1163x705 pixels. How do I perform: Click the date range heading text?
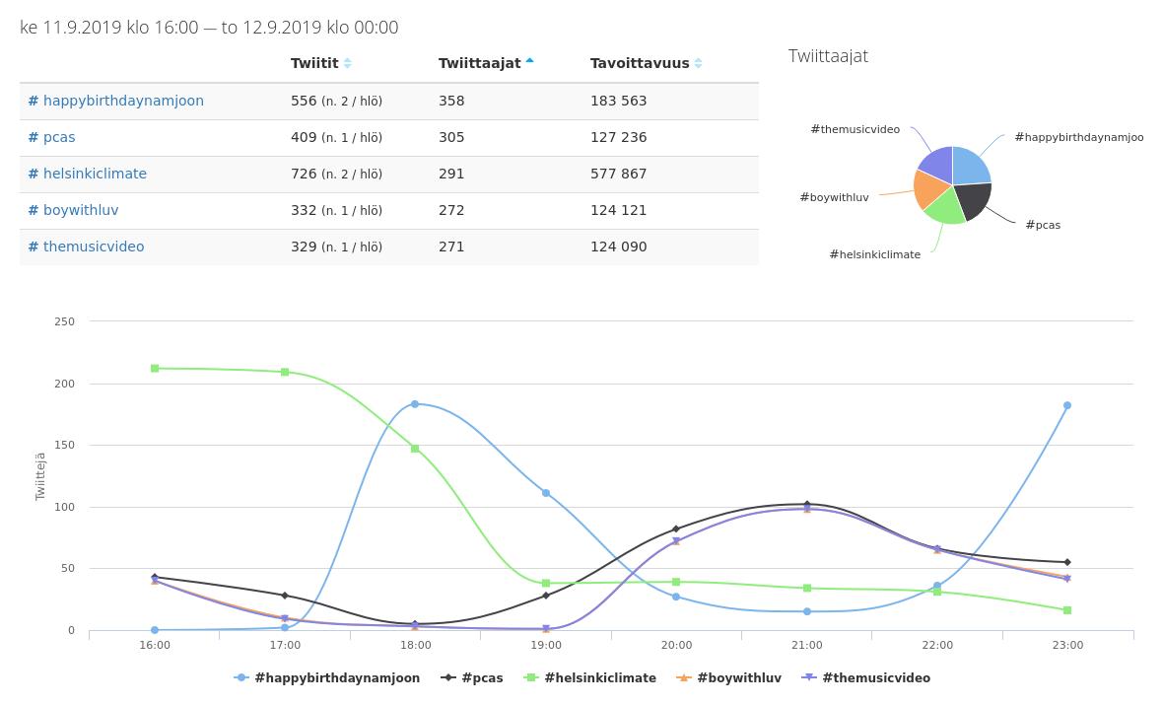click(209, 28)
